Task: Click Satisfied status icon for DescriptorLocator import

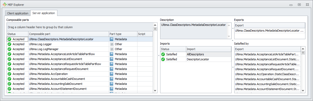Action: (x=163, y=59)
